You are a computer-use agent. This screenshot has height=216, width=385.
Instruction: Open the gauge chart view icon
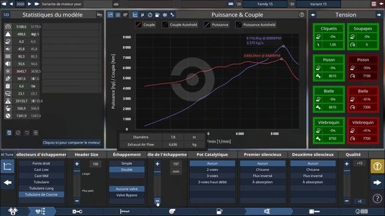[x=150, y=14]
